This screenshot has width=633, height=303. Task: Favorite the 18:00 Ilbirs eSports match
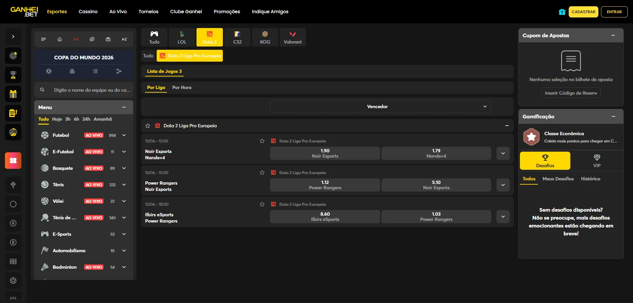pos(262,204)
